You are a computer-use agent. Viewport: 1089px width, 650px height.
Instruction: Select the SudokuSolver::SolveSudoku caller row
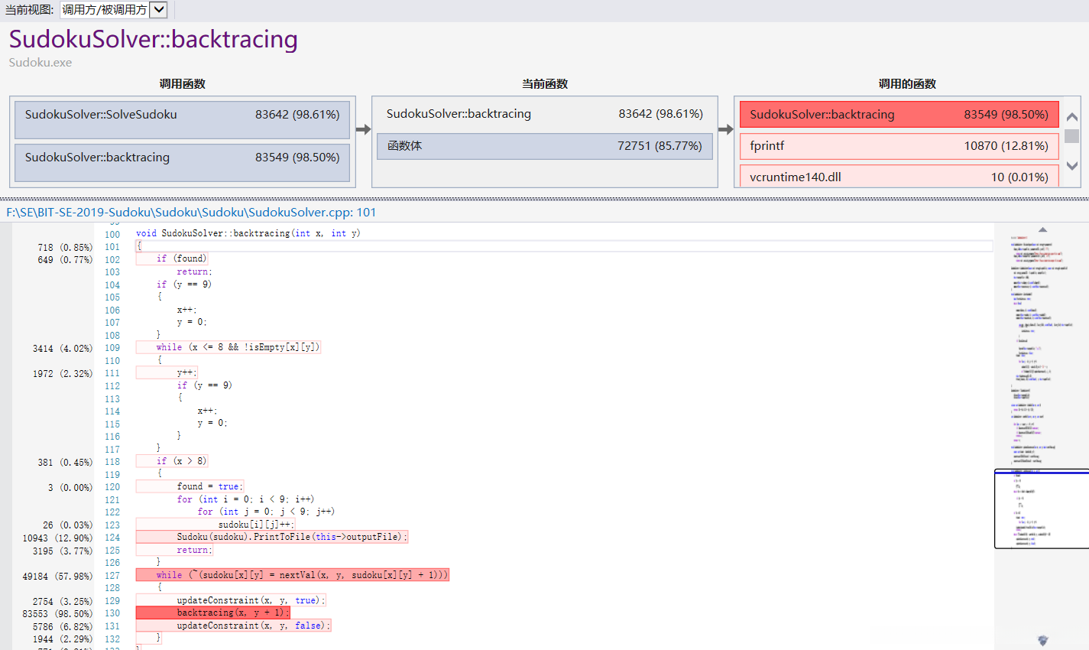(182, 120)
